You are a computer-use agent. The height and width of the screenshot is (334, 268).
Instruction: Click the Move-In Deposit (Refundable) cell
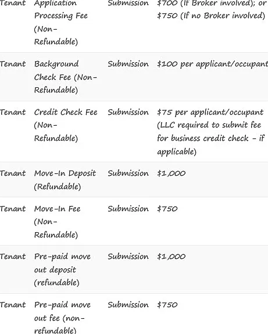[x=65, y=180]
